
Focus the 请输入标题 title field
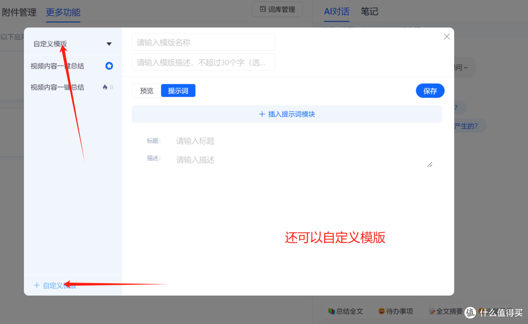[303, 141]
